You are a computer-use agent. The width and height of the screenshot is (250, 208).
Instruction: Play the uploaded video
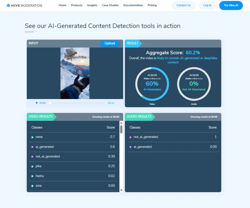pos(37,103)
